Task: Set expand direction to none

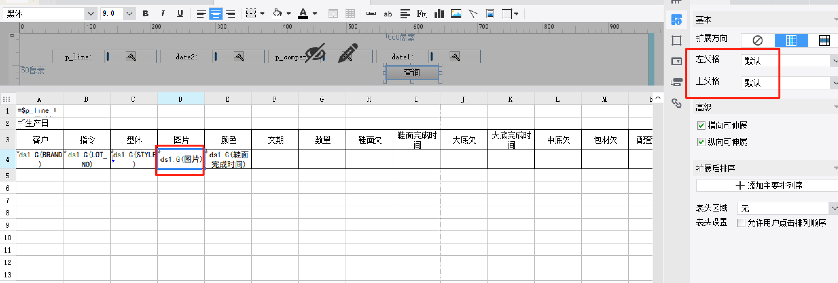Action: 758,40
